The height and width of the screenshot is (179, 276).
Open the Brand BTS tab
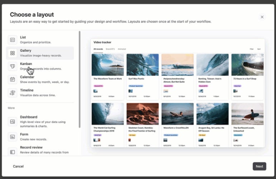(x=110, y=49)
